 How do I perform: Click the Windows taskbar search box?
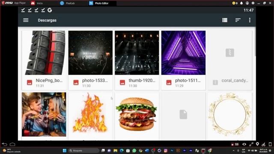pyautogui.click(x=83, y=151)
